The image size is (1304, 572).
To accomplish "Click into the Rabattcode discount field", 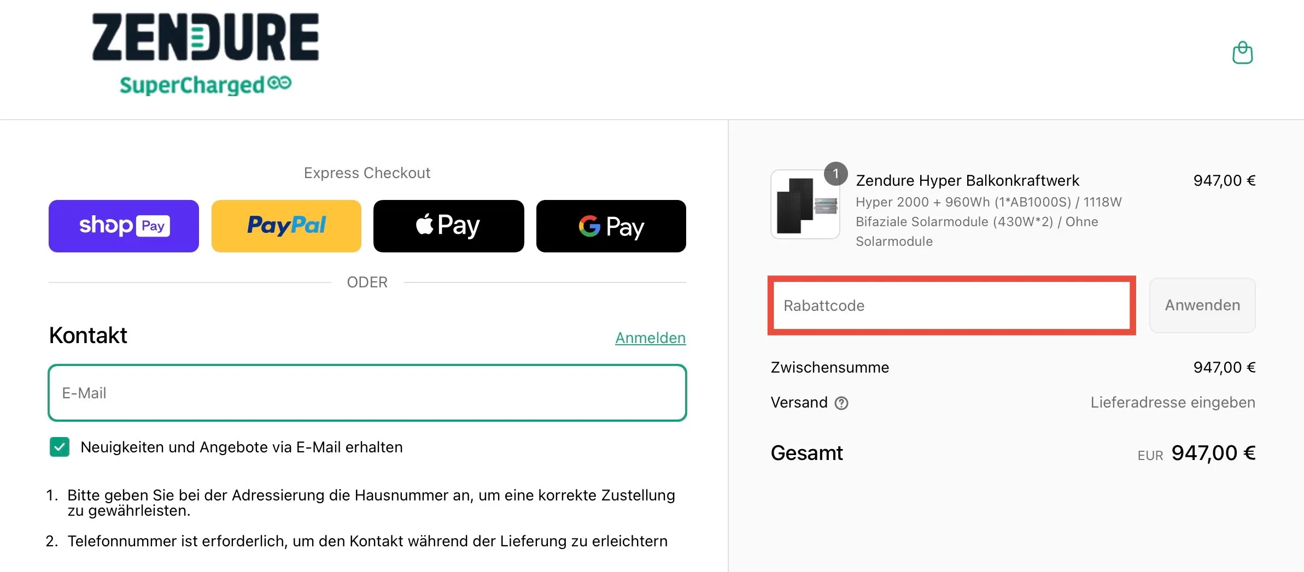I will 951,305.
